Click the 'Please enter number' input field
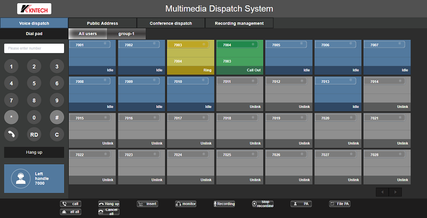This screenshot has height=218, width=427. click(34, 48)
